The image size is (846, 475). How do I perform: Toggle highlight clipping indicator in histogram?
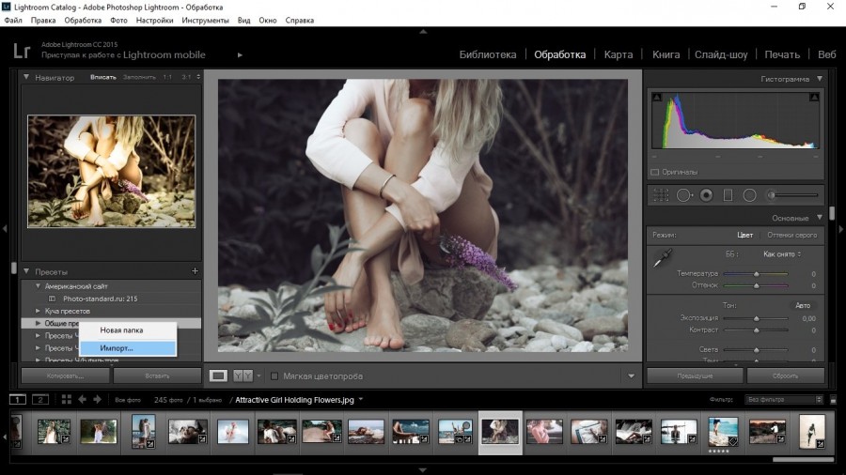814,97
